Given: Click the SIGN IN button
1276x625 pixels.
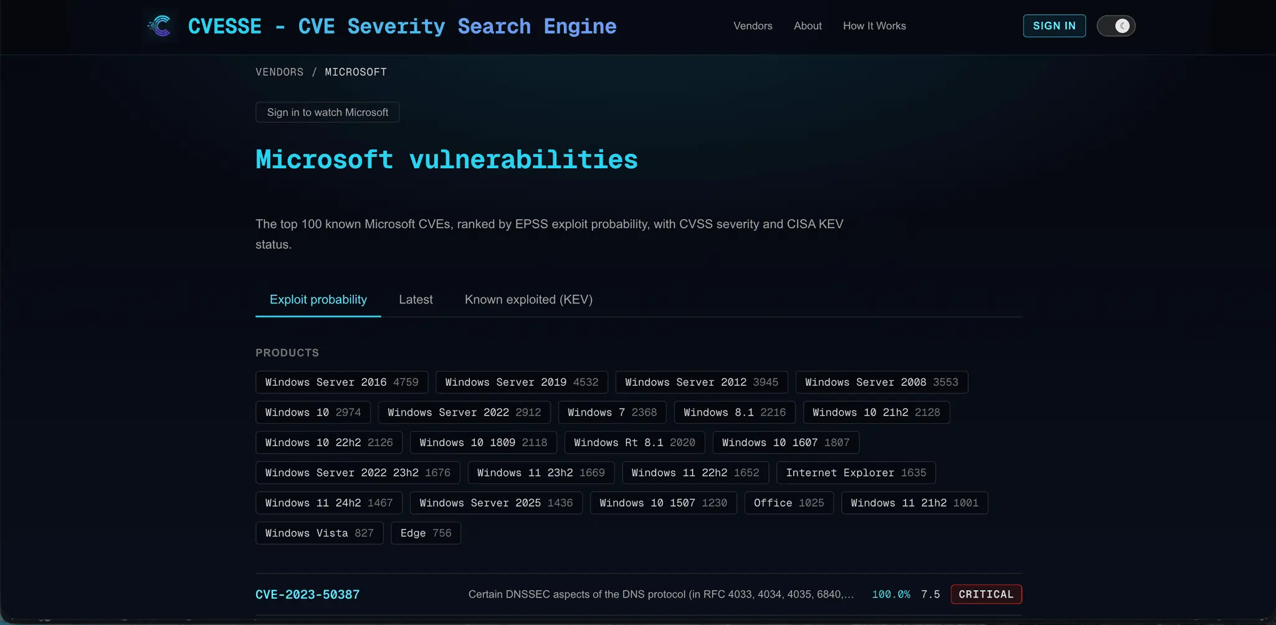Looking at the screenshot, I should 1054,26.
